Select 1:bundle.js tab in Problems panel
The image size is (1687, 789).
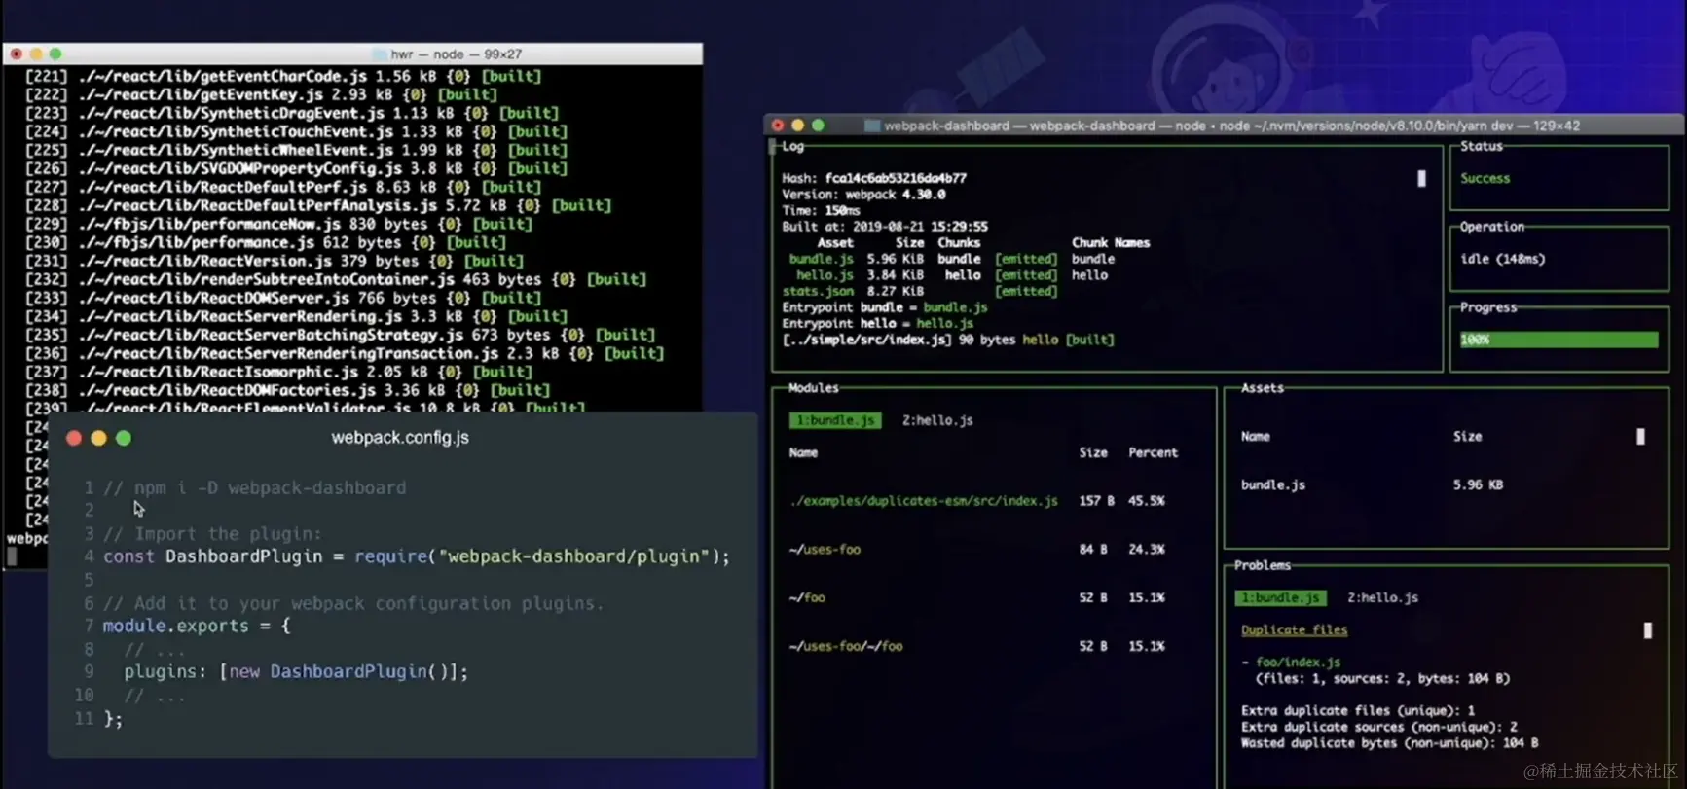click(1280, 597)
